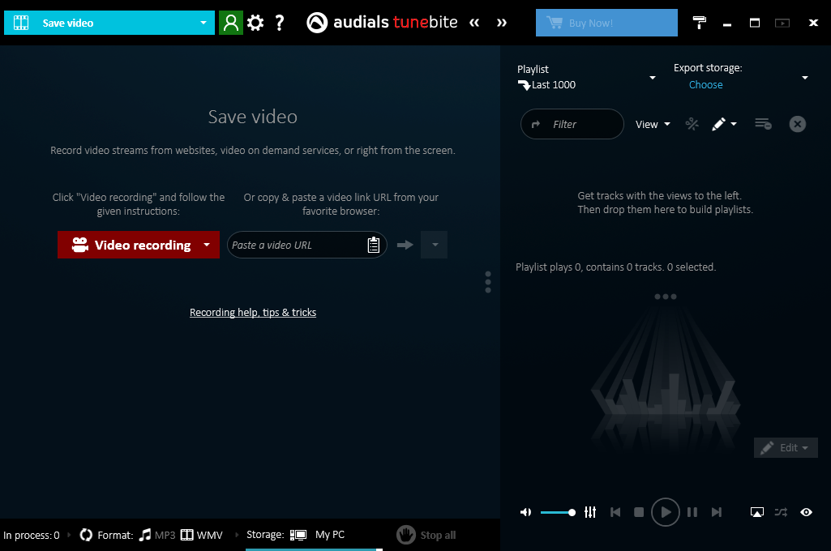Click the paint roller skin icon
This screenshot has width=831, height=551.
pyautogui.click(x=699, y=22)
